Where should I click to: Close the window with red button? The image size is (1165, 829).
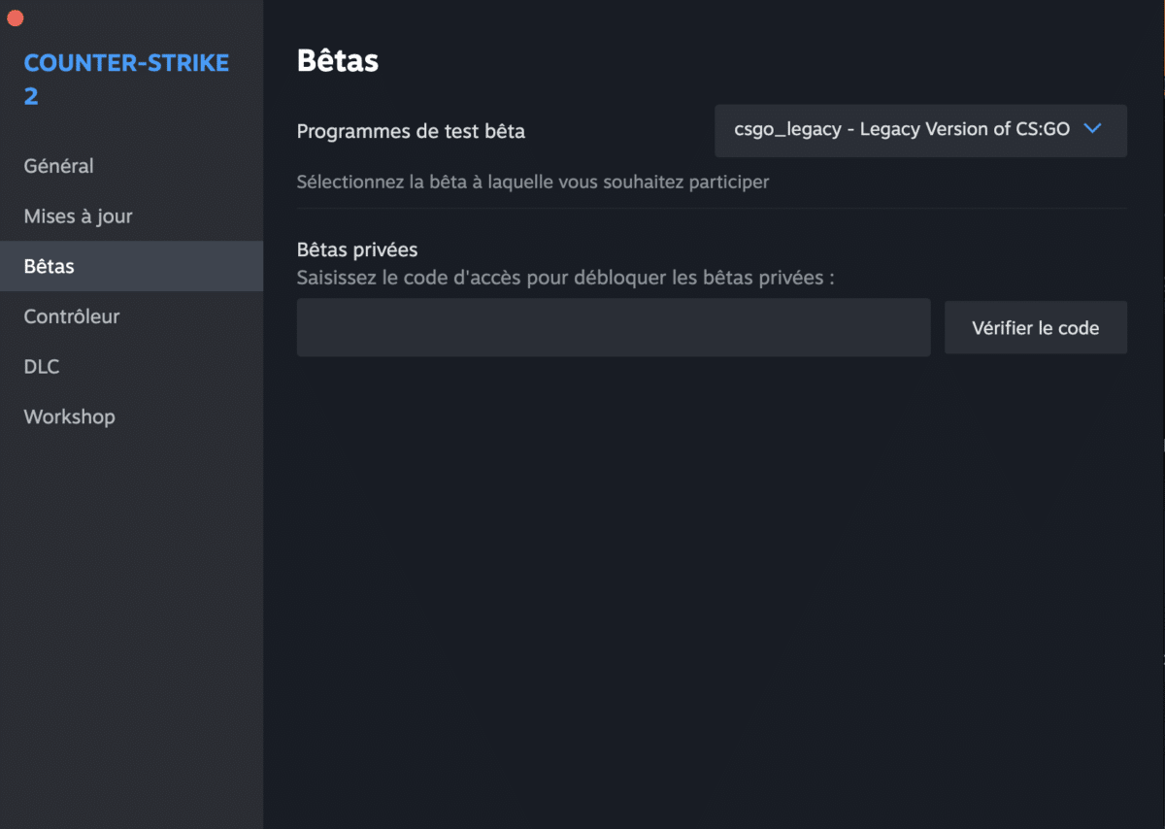pos(16,17)
